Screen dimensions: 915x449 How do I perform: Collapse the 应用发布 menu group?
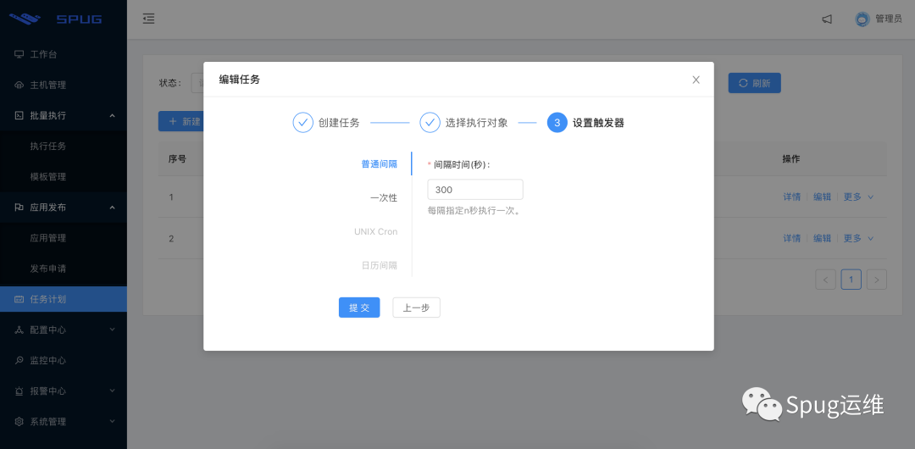click(x=63, y=208)
